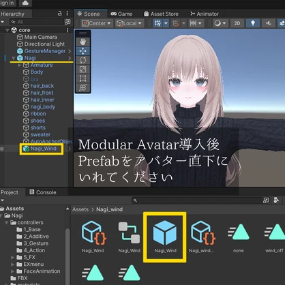Switch to the Project tab
Image resolution: width=285 pixels, height=285 pixels.
(x=10, y=192)
